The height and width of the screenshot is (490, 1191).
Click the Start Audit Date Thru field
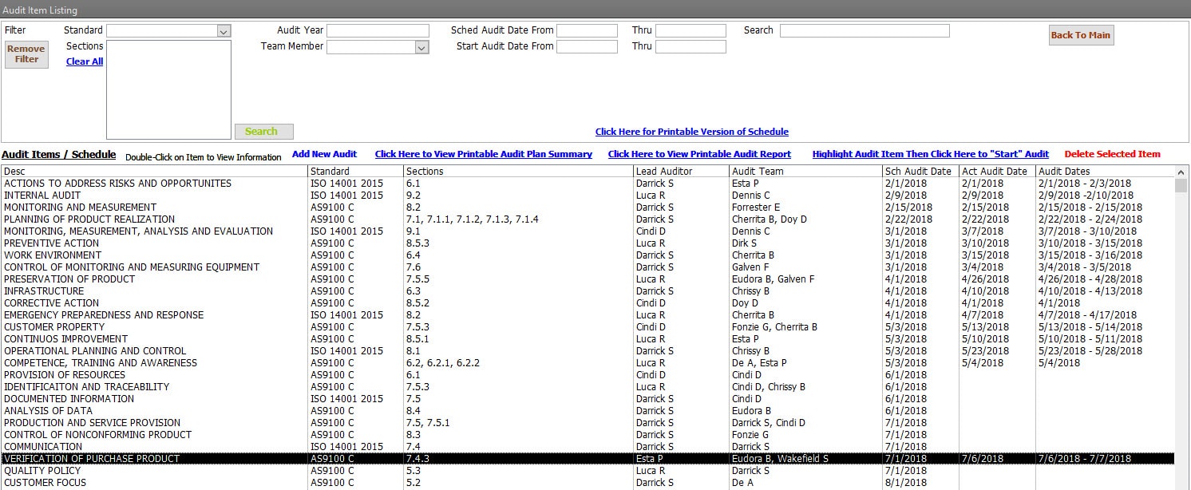coord(690,47)
